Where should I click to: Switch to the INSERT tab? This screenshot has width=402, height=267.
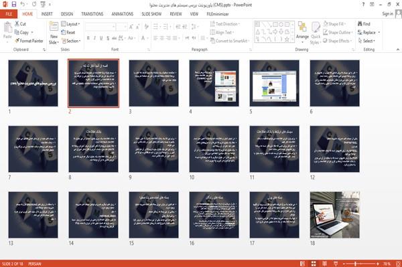47,14
